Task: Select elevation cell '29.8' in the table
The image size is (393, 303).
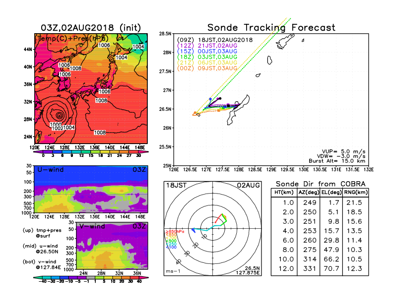Action: point(331,240)
